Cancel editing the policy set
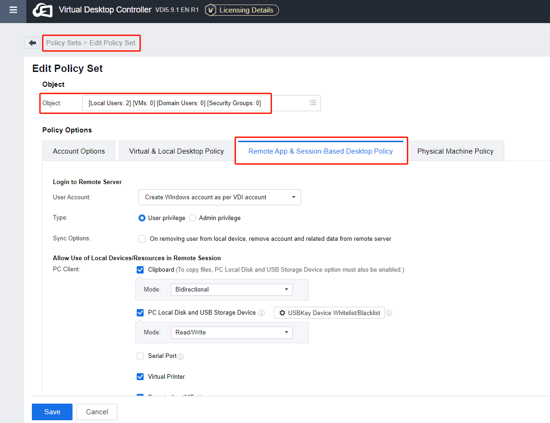 (97, 411)
